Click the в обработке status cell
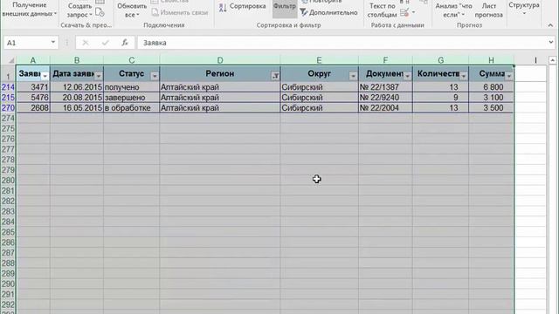Screen dimensions: 559x314 pyautogui.click(x=132, y=108)
